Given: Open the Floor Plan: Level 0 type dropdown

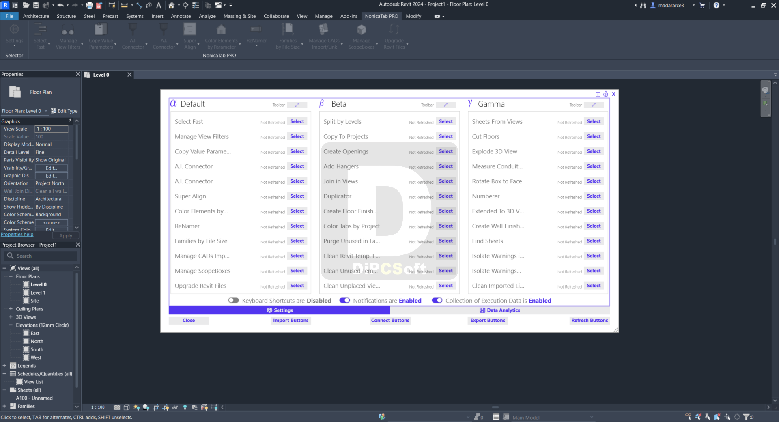Looking at the screenshot, I should click(25, 111).
